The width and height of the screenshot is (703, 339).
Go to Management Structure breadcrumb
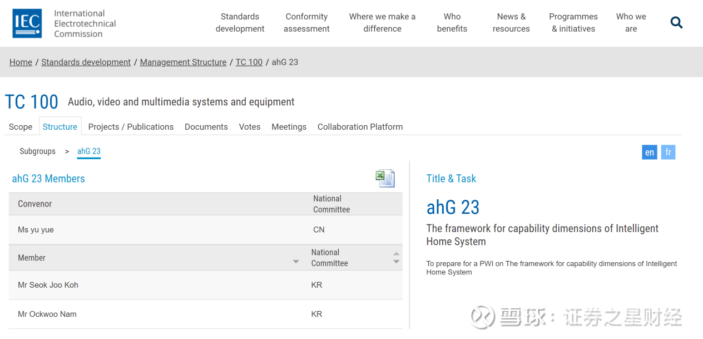183,62
